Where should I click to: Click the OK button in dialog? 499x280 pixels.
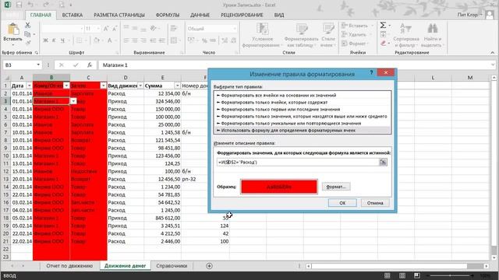pyautogui.click(x=342, y=203)
